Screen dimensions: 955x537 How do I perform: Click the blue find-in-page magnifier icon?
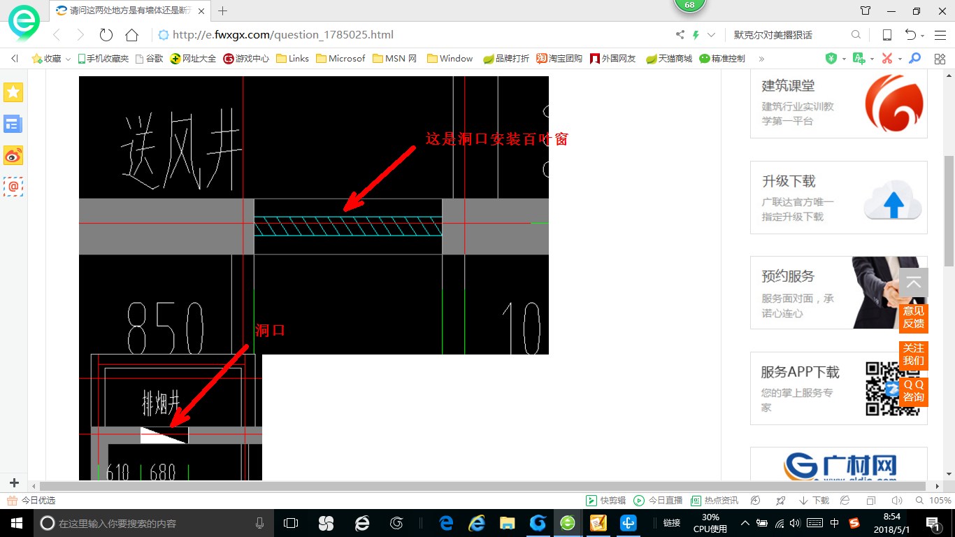point(914,59)
